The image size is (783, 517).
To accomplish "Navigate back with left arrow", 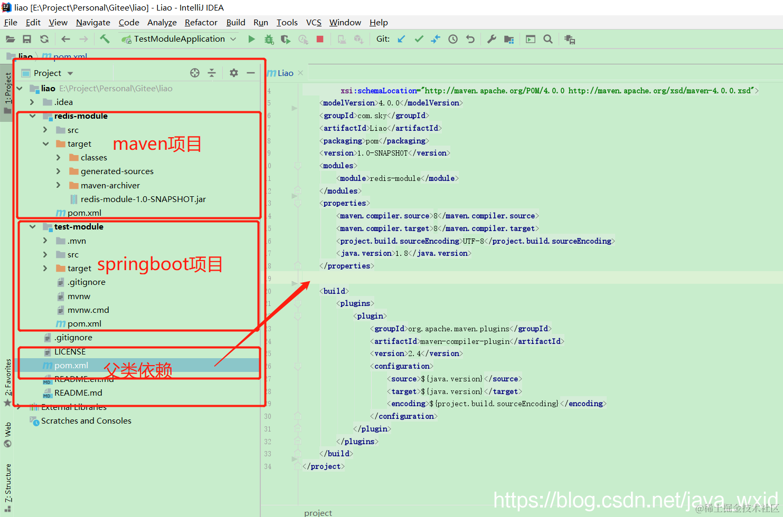I will click(65, 39).
